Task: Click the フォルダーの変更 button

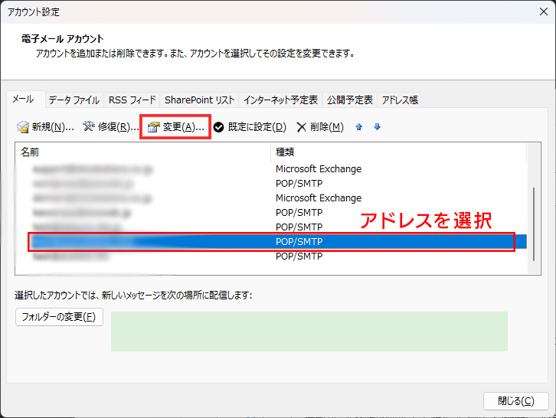Action: click(x=59, y=317)
